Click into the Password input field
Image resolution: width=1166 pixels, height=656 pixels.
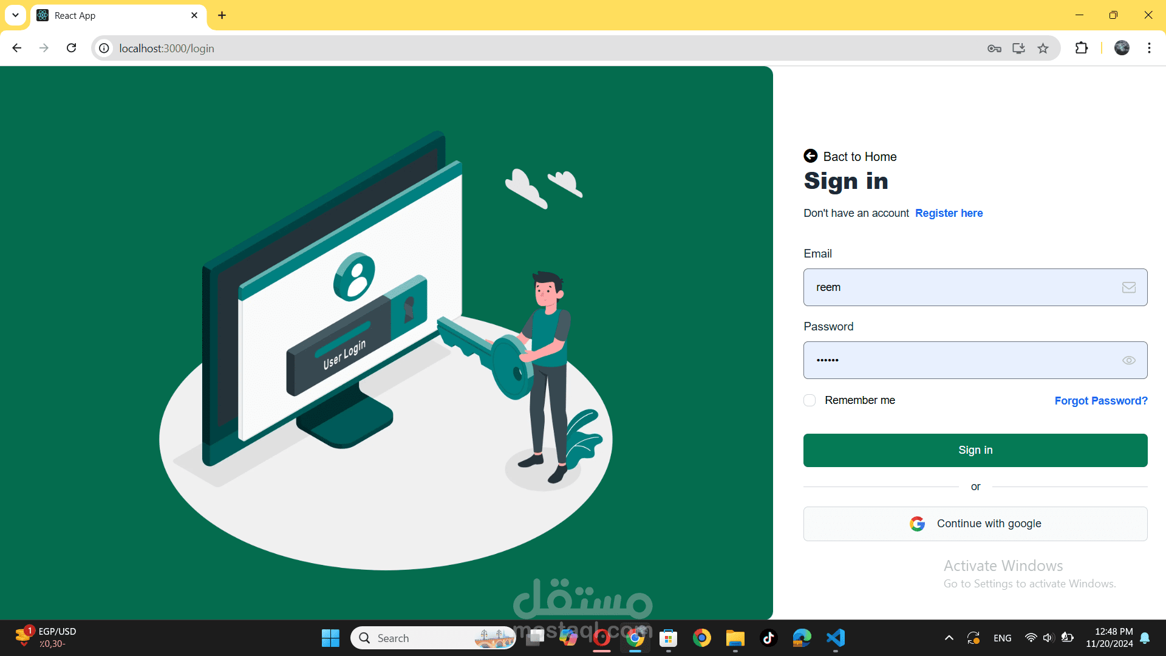960,360
